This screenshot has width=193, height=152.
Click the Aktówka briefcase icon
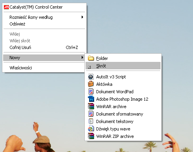click(x=91, y=84)
